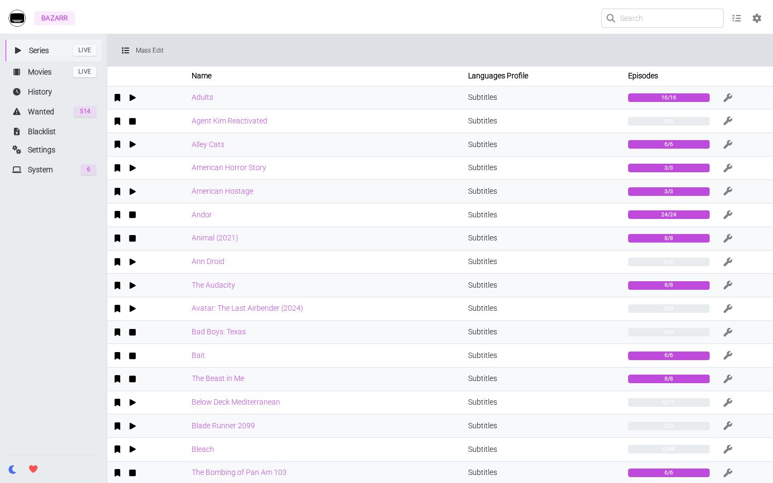Screen dimensions: 773x483
Task: Click the Bazarr logo icon
Action: click(17, 18)
